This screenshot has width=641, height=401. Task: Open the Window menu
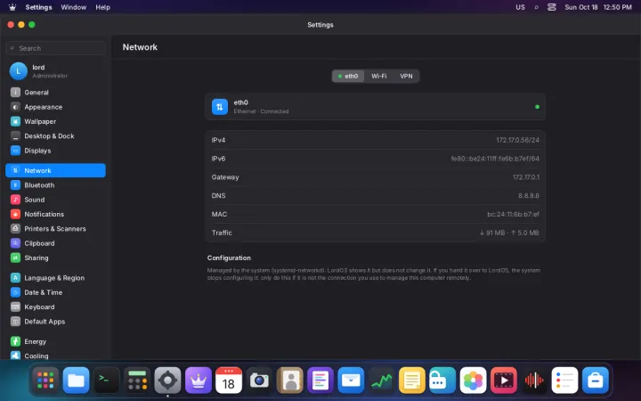pos(74,7)
